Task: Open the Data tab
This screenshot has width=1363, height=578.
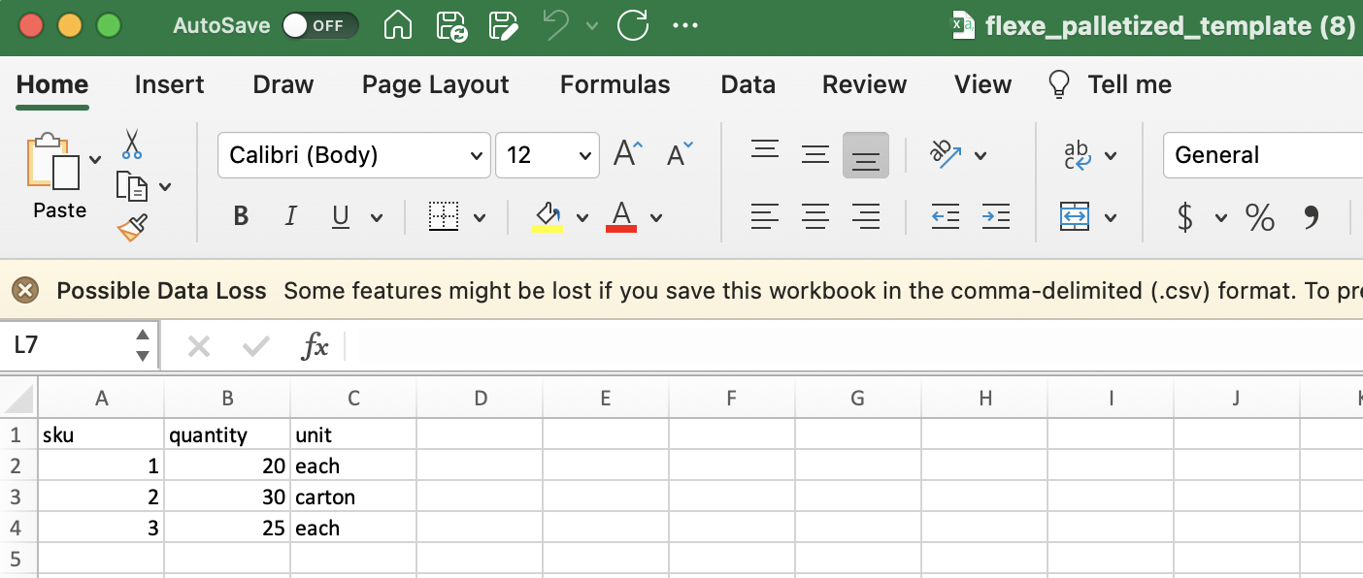Action: [x=748, y=85]
